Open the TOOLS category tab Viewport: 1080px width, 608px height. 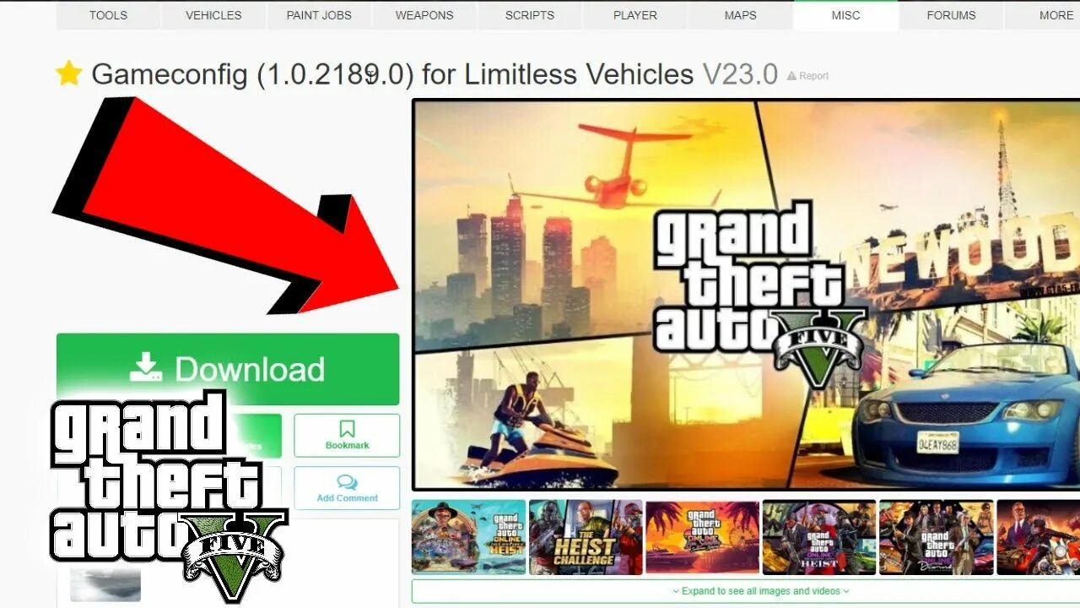(108, 15)
